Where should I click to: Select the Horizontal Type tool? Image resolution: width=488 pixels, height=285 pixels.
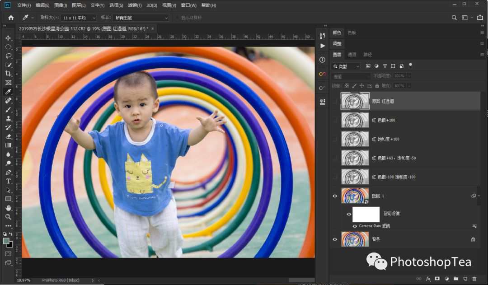click(x=8, y=181)
